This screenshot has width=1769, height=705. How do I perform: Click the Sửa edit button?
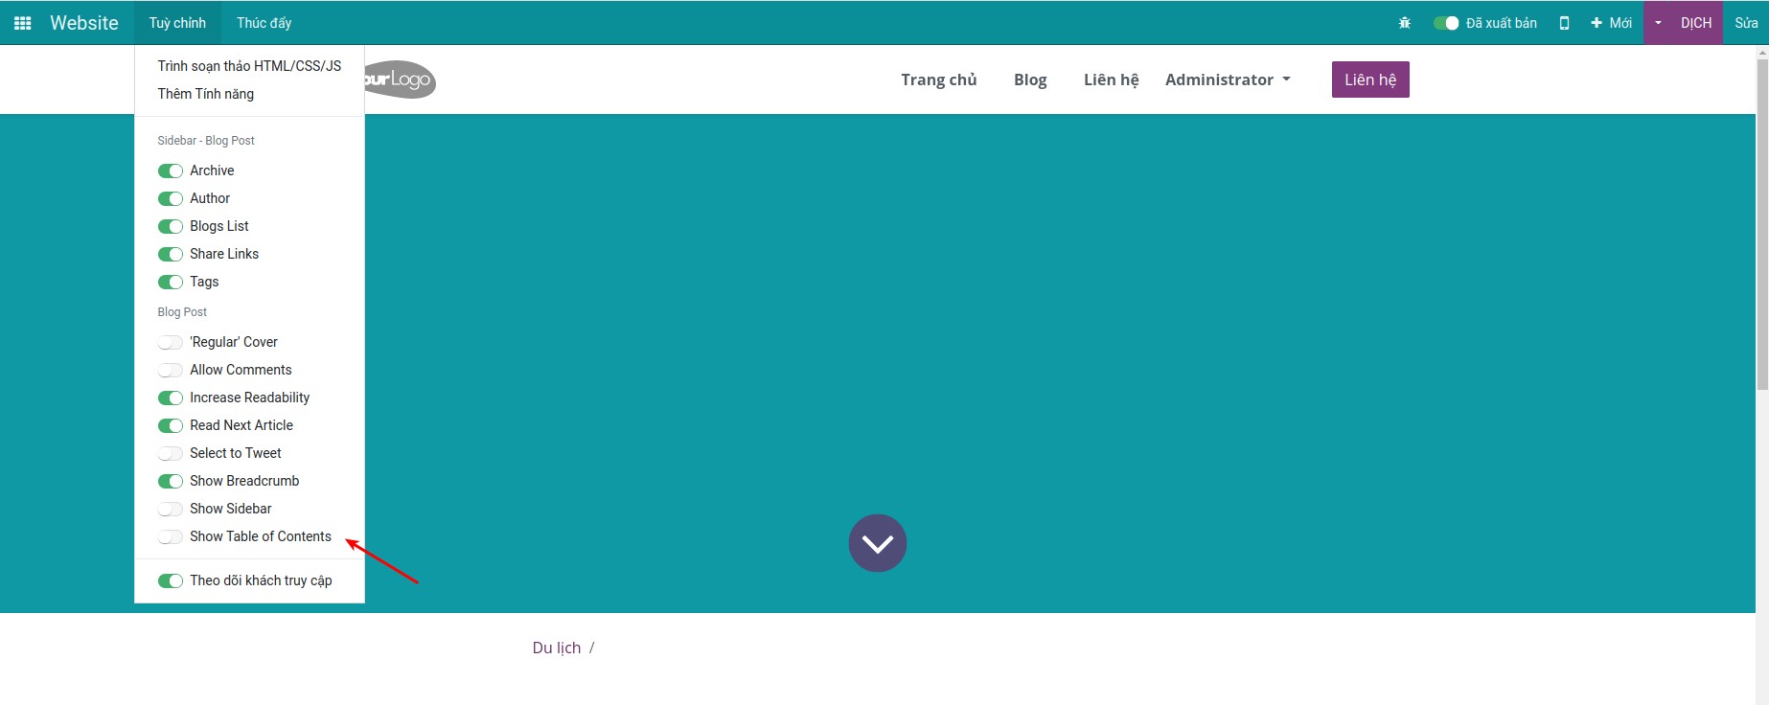[1745, 23]
